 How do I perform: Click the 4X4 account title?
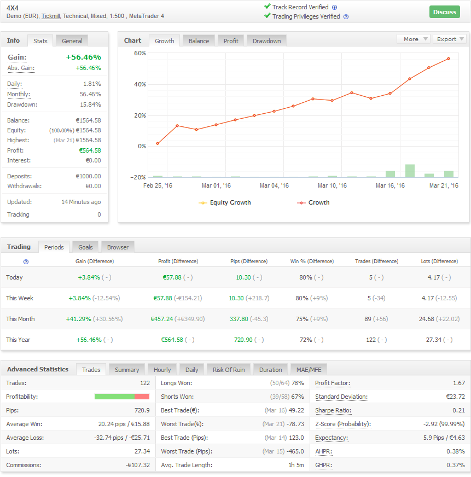[x=13, y=8]
